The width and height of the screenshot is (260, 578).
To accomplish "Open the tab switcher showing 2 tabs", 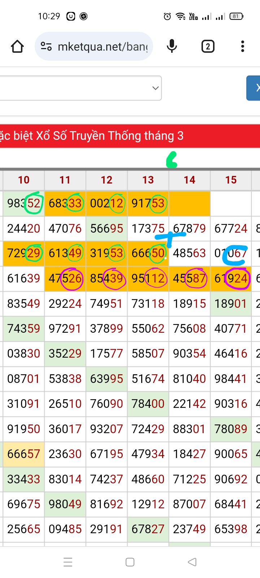I will click(208, 47).
